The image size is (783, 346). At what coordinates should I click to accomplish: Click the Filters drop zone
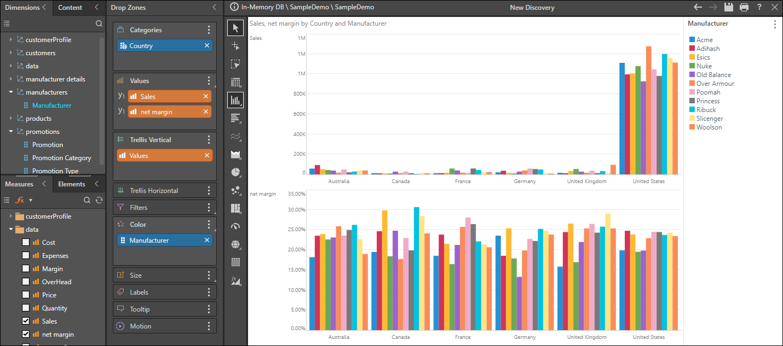(x=159, y=208)
